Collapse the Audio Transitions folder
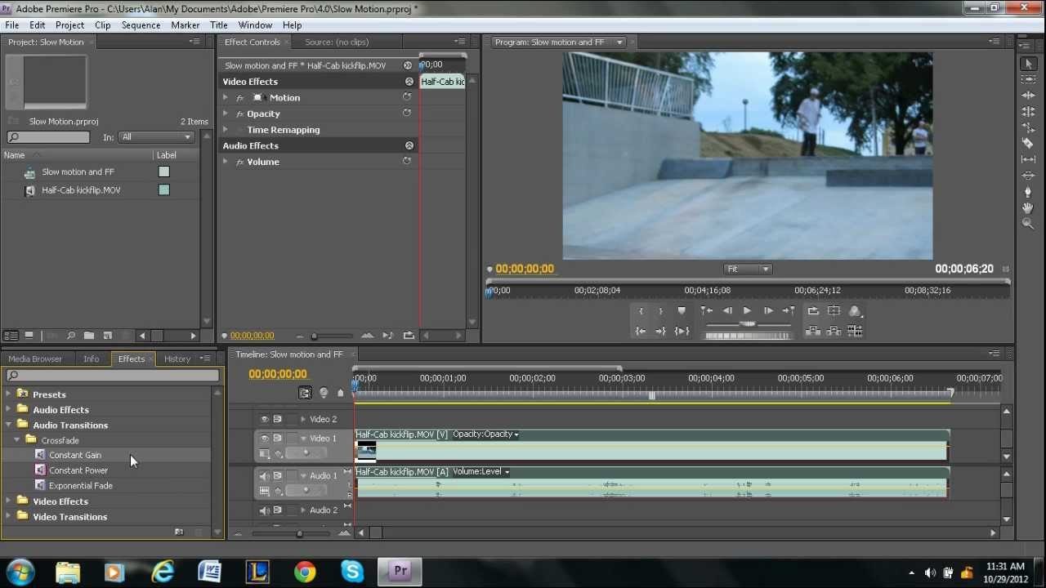Viewport: 1046px width, 588px height. click(9, 425)
